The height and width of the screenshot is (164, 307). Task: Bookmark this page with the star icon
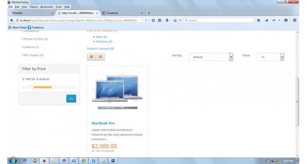point(153,20)
